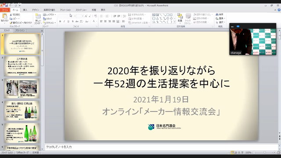Toggle align text left
The width and height of the screenshot is (281, 158).
(x=101, y=22)
